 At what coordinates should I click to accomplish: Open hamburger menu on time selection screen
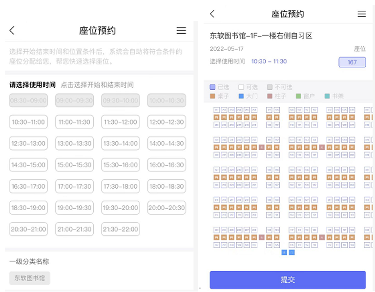(x=181, y=30)
